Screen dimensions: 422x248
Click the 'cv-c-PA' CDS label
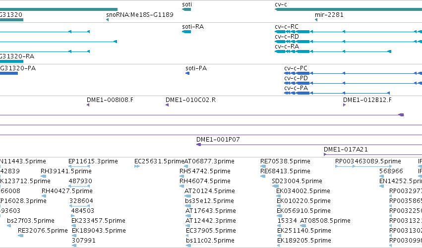(296, 88)
